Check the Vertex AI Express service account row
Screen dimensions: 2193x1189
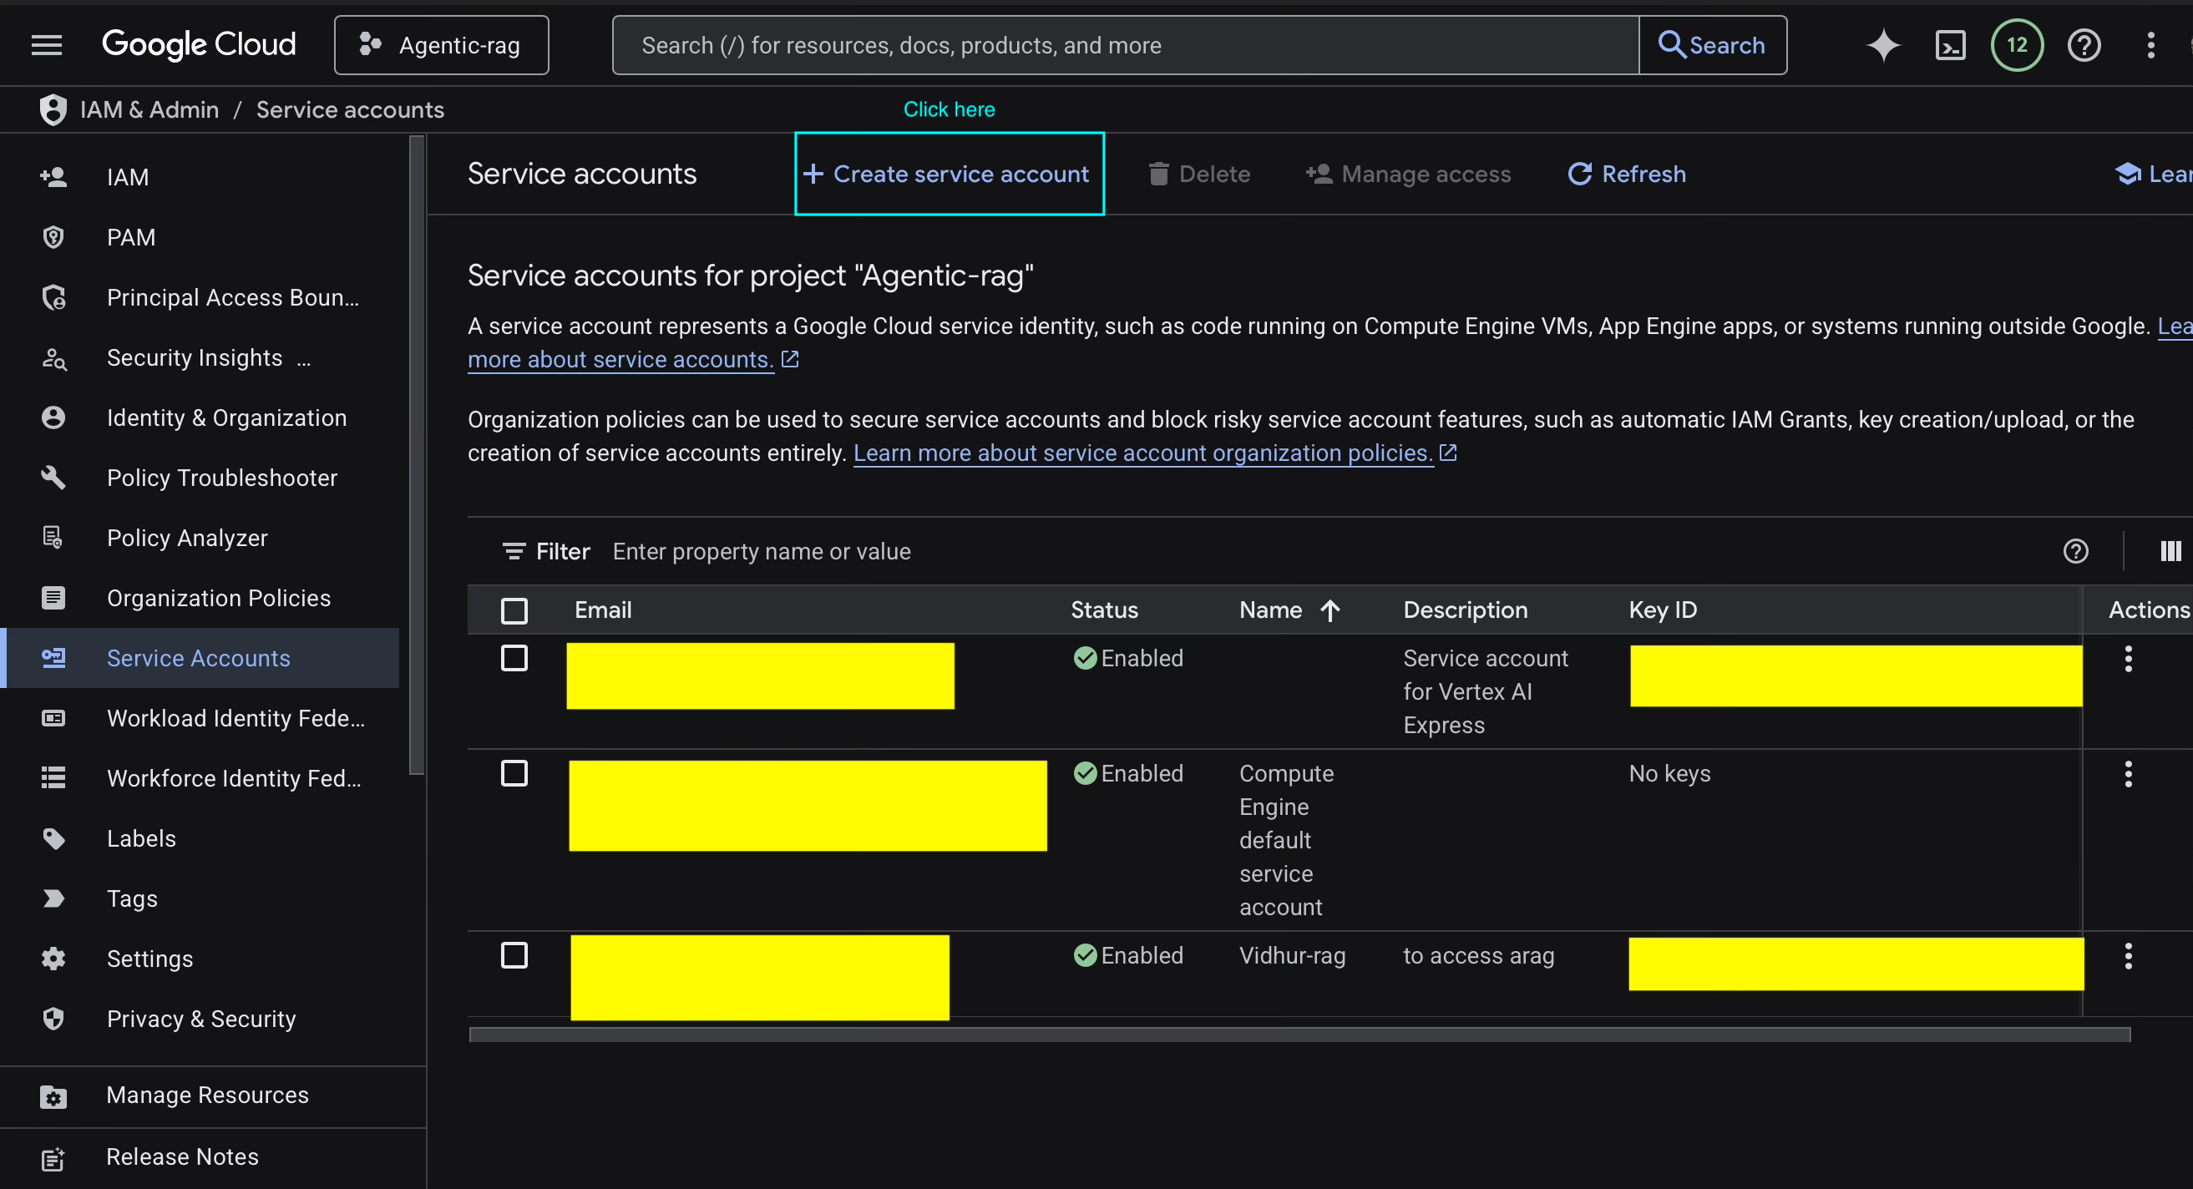click(x=514, y=657)
